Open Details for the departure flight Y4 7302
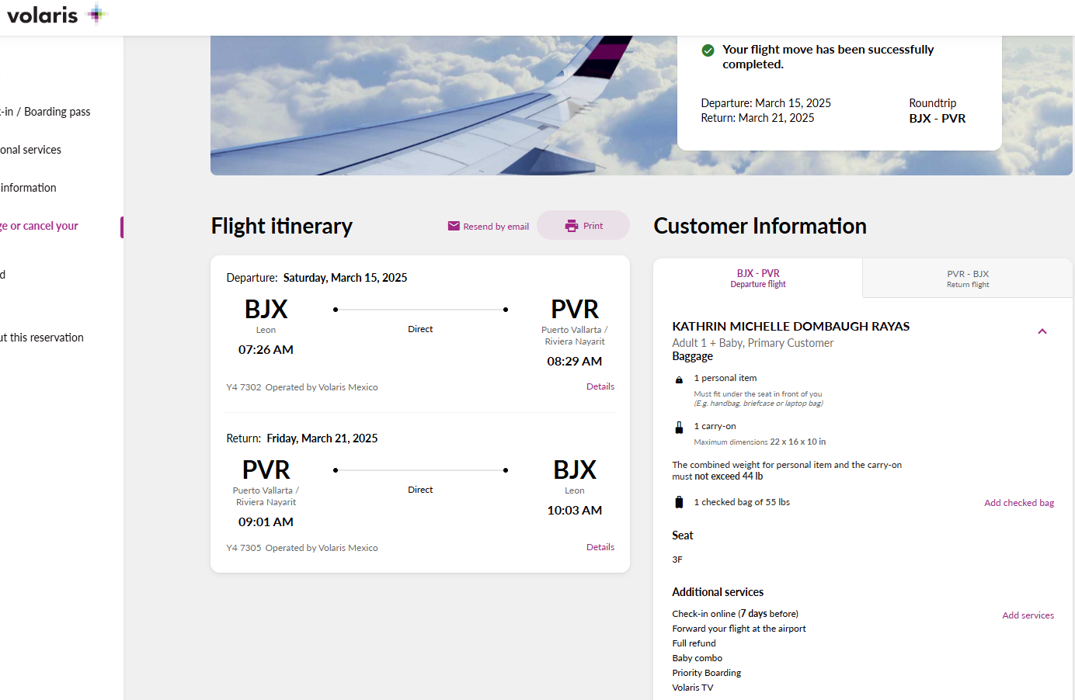1075x700 pixels. pyautogui.click(x=600, y=386)
